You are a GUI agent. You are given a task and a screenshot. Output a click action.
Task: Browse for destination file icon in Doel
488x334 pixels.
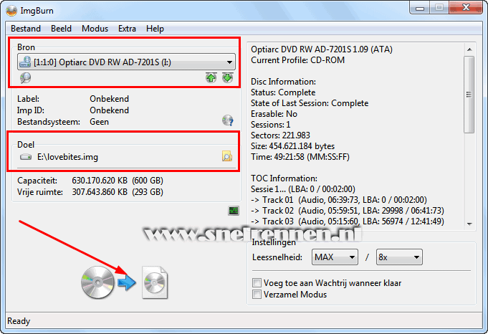227,156
